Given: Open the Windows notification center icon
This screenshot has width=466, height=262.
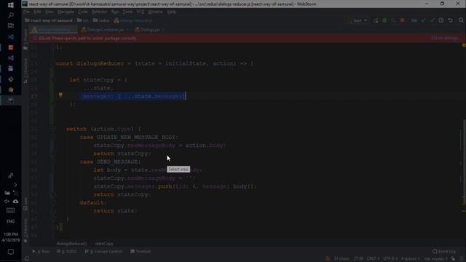Looking at the screenshot, I should (11, 252).
